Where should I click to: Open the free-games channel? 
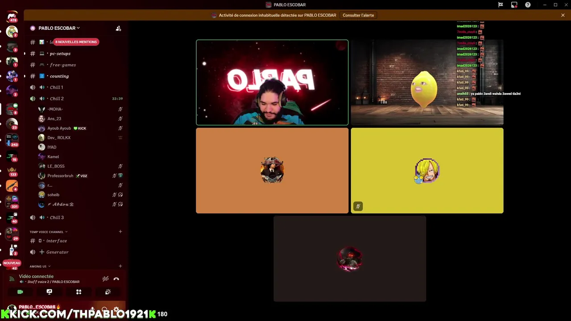[x=75, y=65]
